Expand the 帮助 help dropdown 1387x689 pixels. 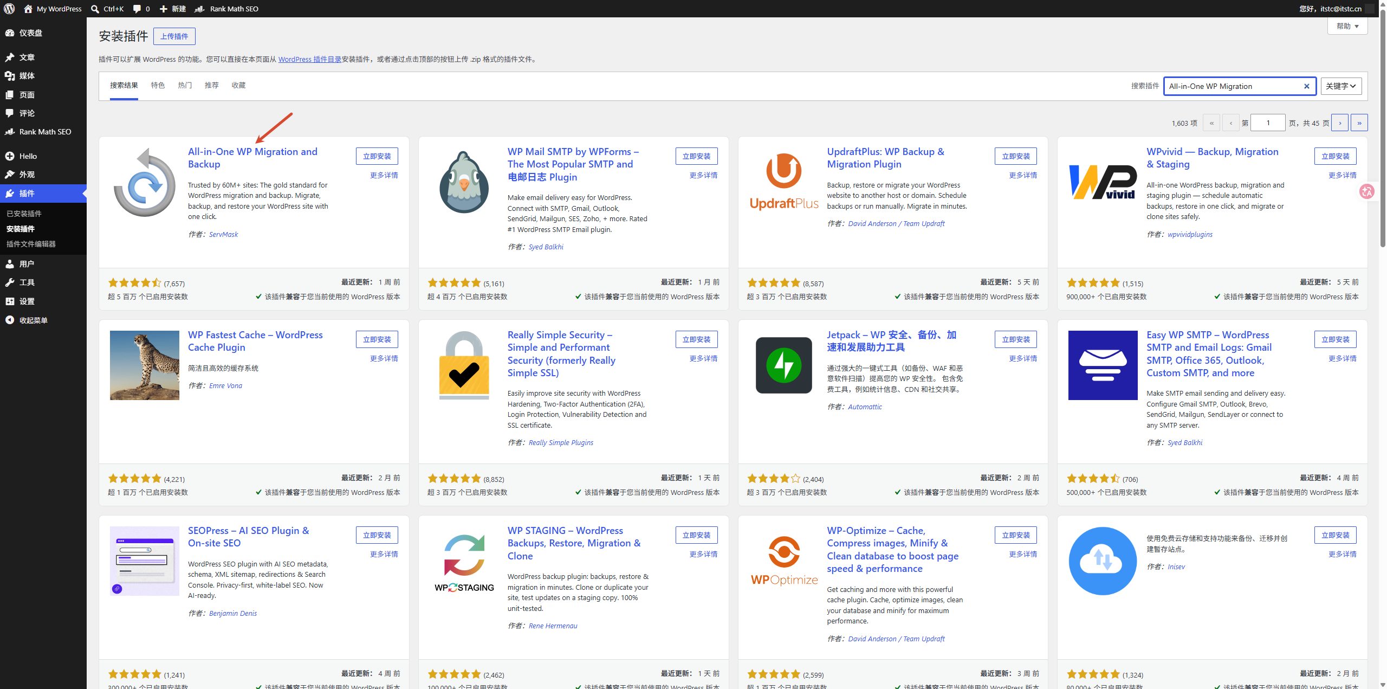pyautogui.click(x=1347, y=26)
